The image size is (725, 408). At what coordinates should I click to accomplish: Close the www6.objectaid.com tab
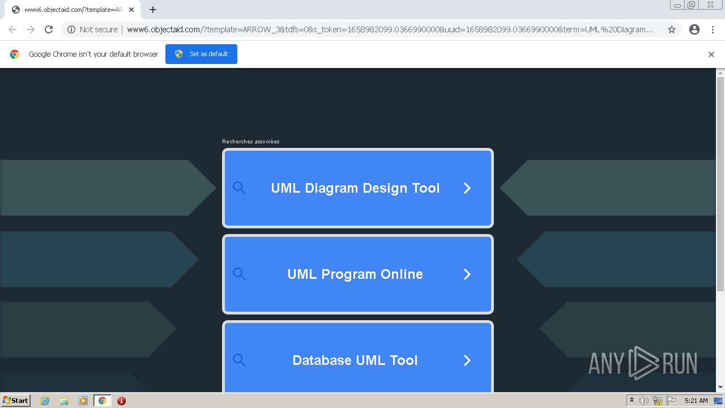[131, 10]
